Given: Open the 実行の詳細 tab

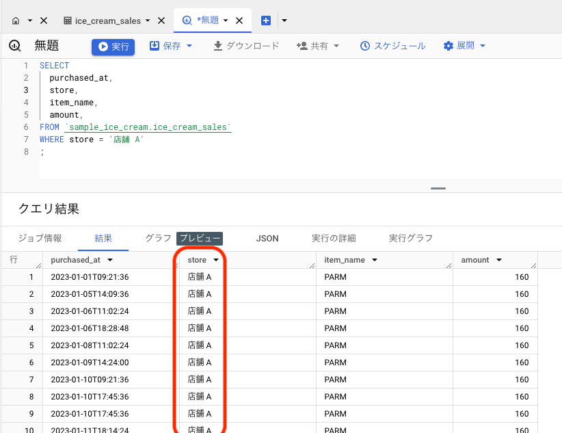Looking at the screenshot, I should [x=334, y=238].
